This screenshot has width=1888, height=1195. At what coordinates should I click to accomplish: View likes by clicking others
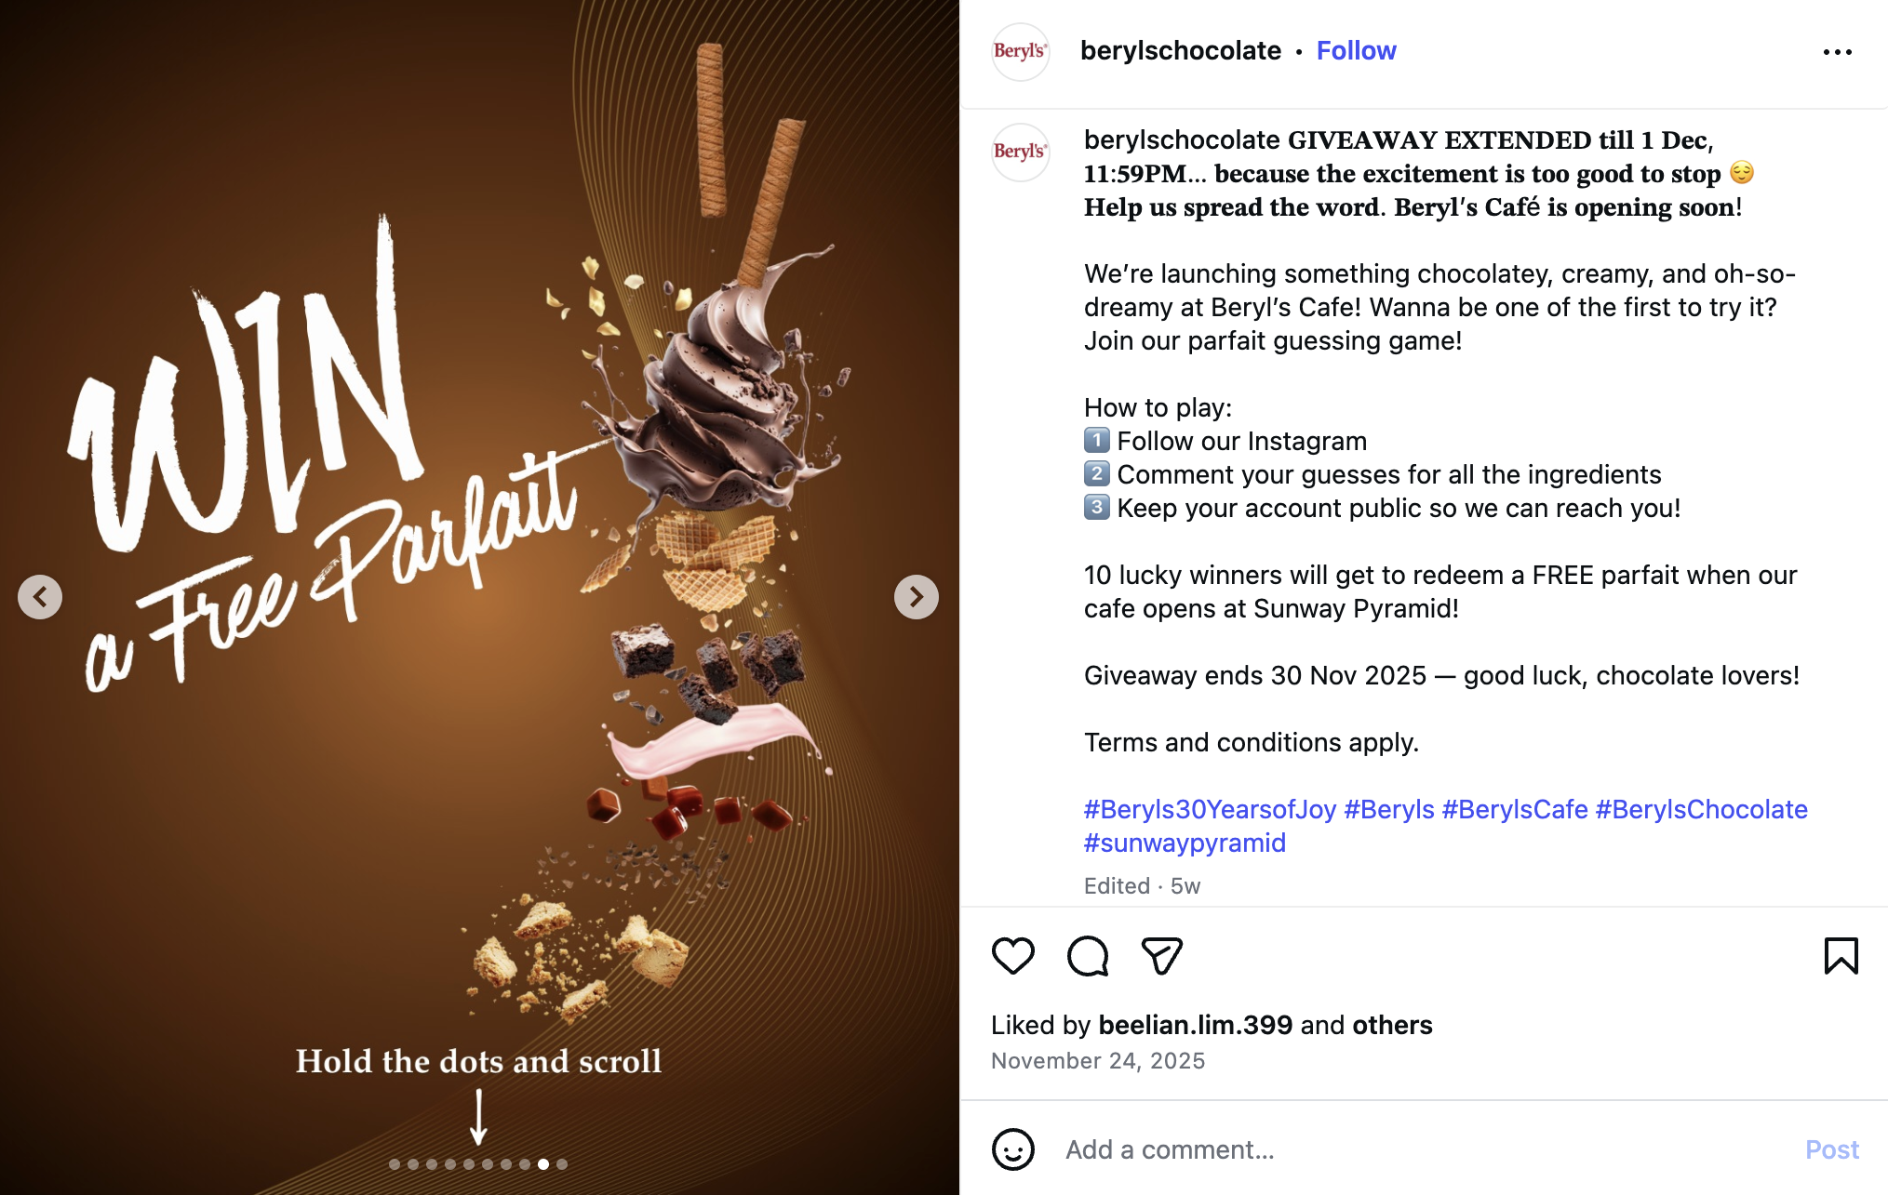coord(1392,1025)
